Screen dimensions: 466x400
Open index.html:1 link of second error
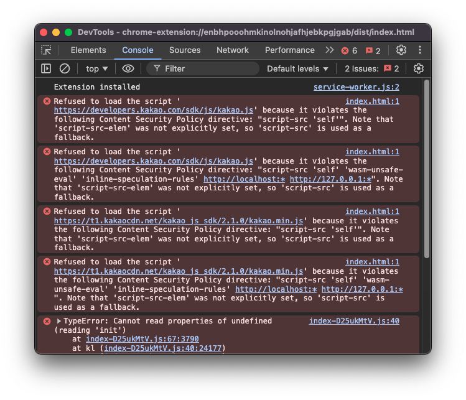coord(372,152)
